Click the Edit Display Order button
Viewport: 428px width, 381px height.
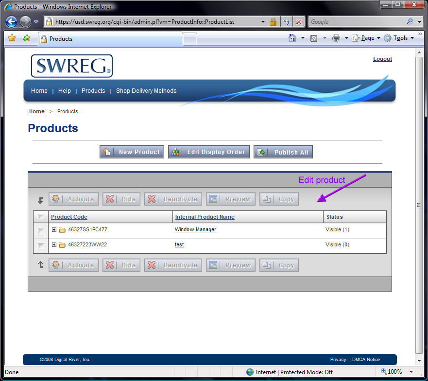coord(209,152)
